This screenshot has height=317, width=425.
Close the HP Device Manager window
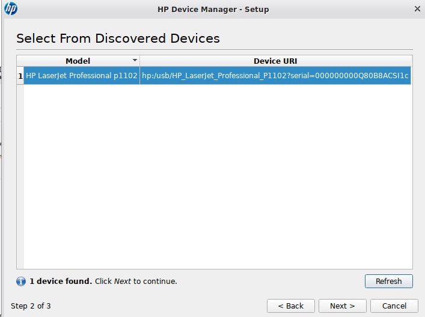click(418, 9)
